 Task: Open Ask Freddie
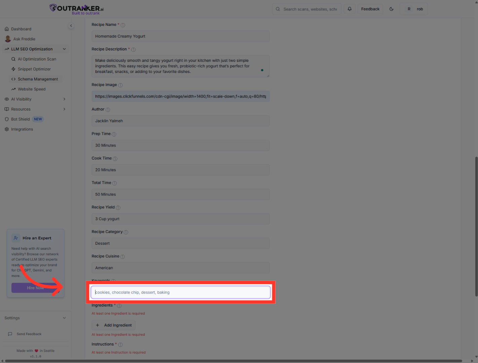(24, 39)
